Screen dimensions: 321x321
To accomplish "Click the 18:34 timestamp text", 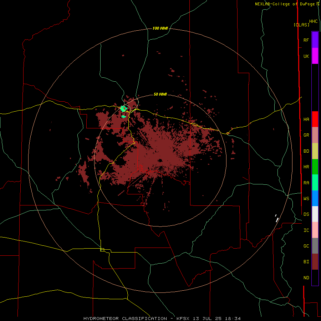I will coord(233,319).
